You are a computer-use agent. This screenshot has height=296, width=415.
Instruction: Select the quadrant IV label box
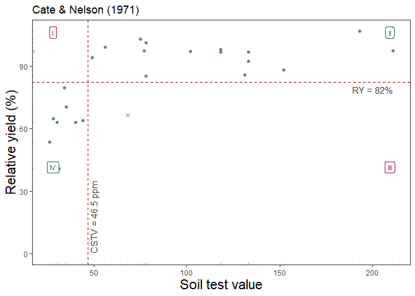coord(52,168)
